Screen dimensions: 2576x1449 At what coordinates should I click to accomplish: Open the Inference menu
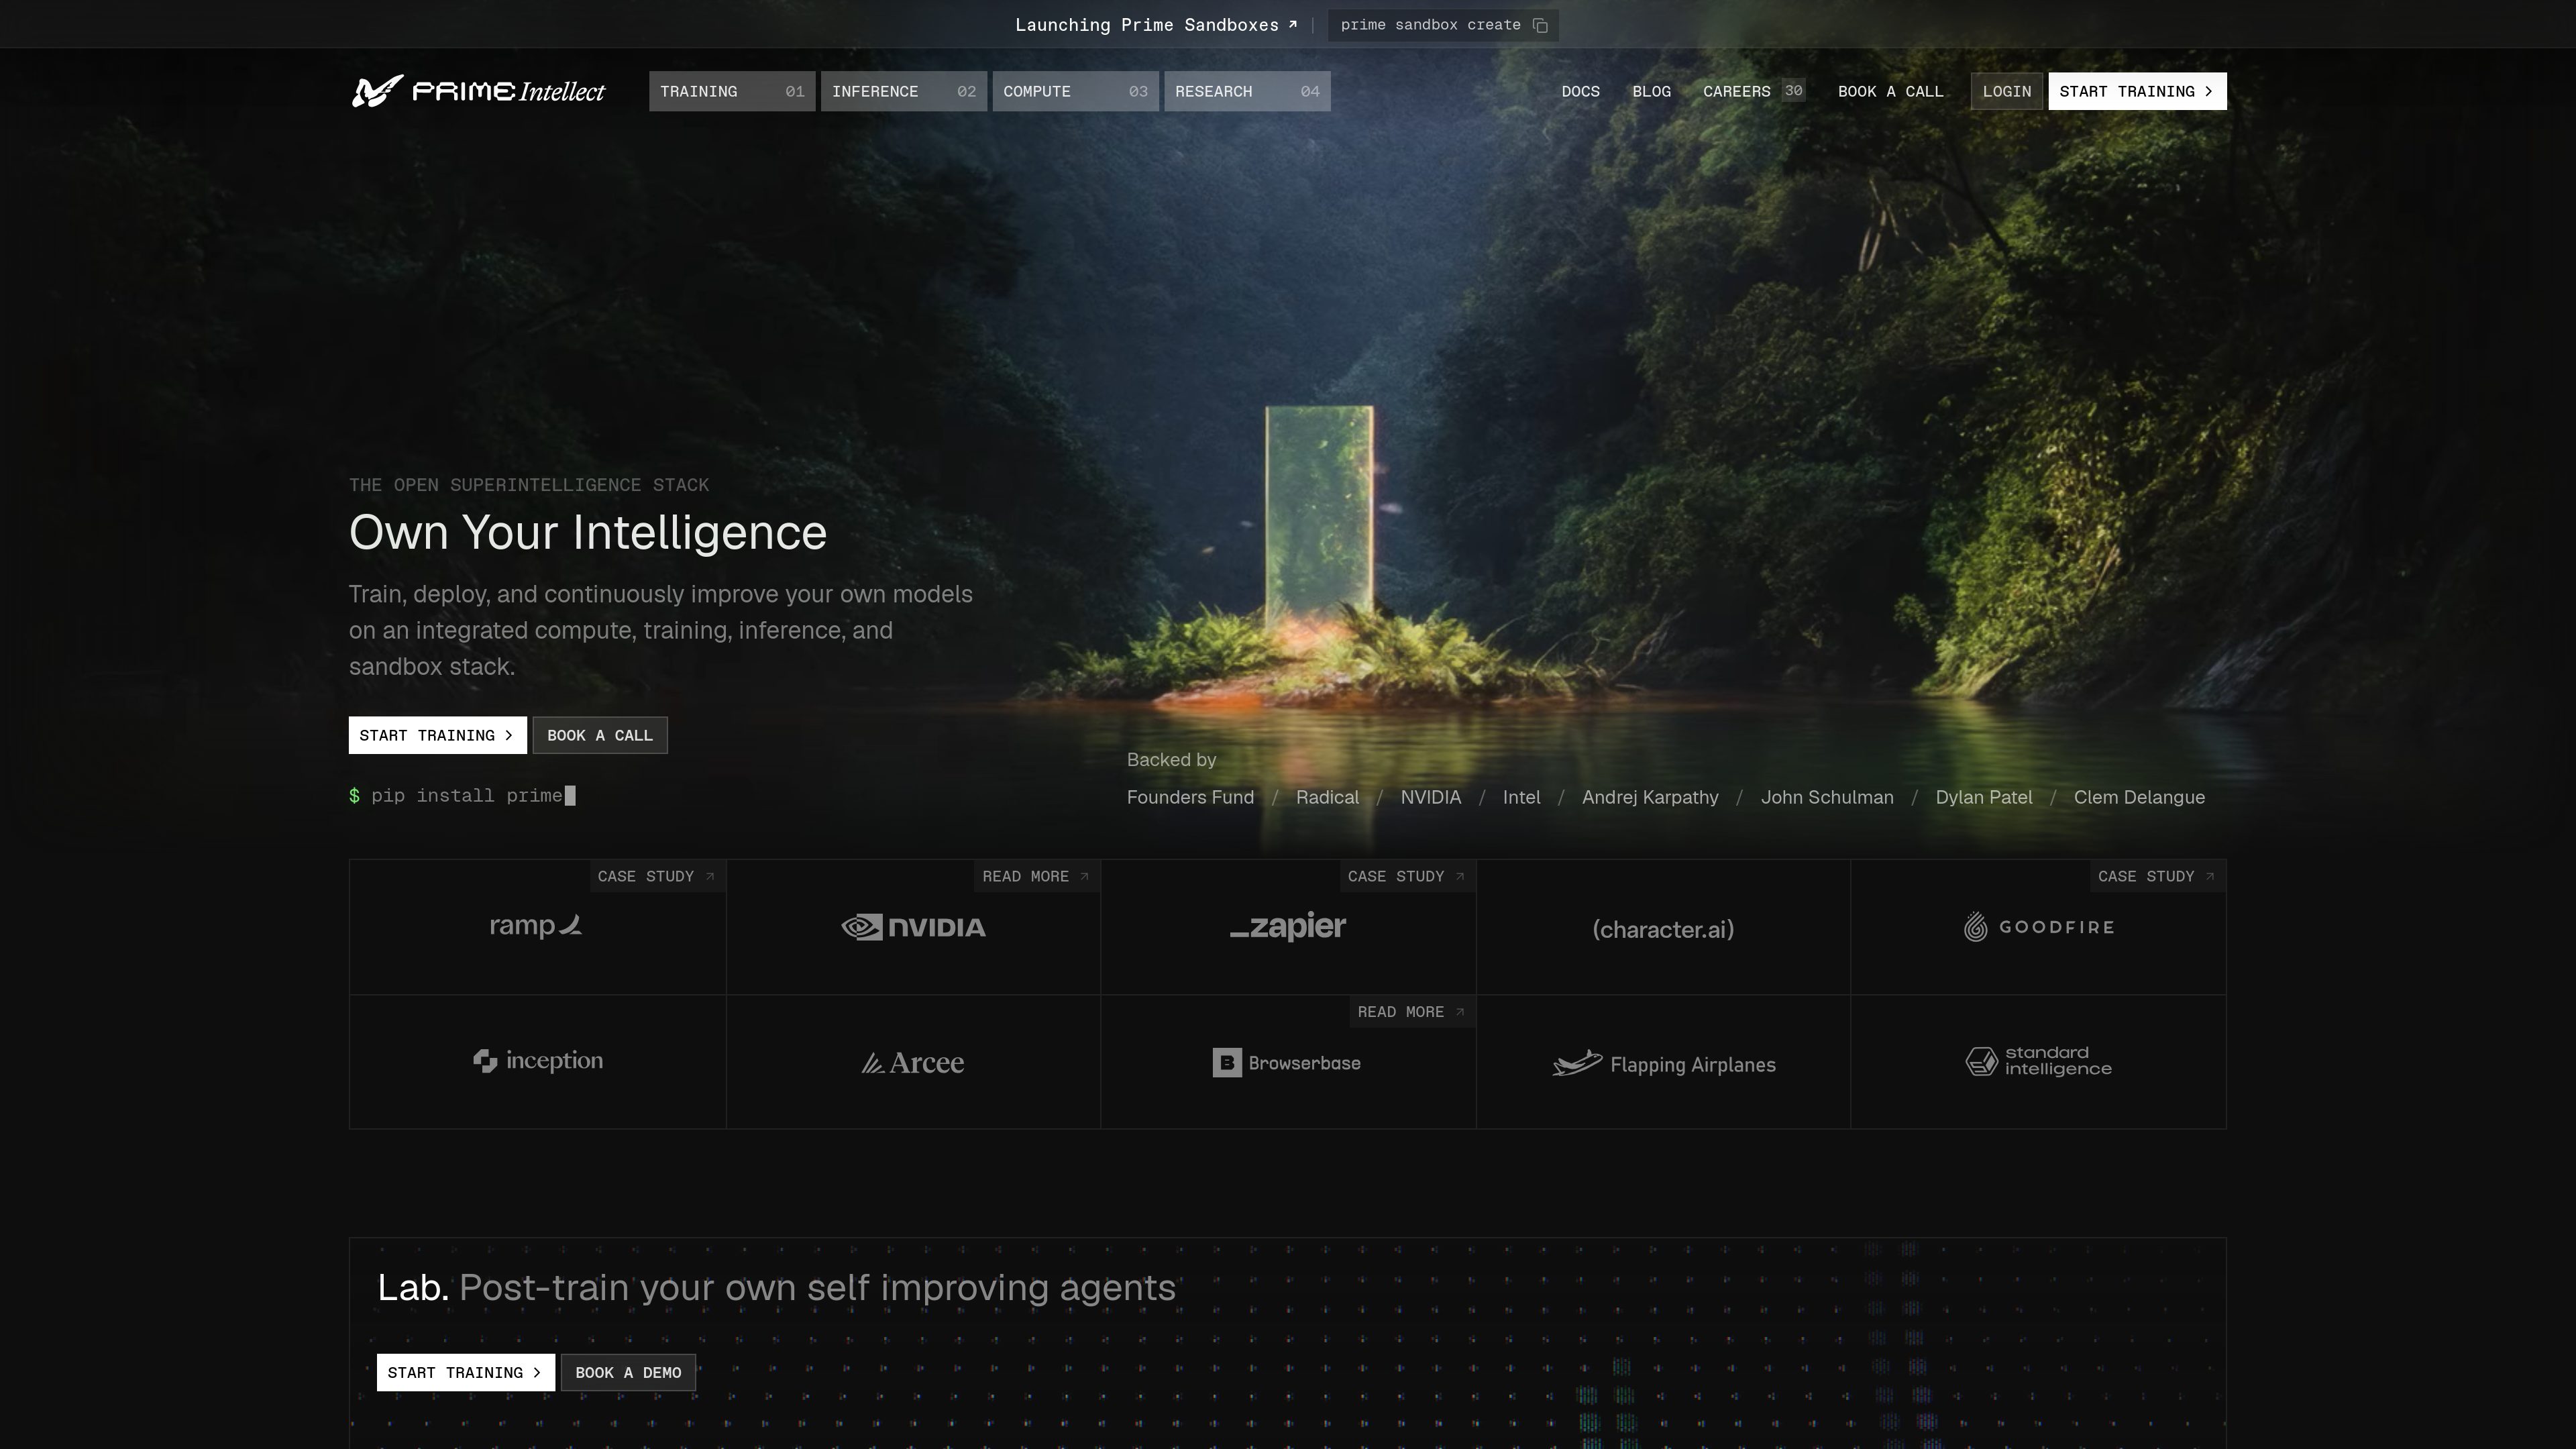click(904, 91)
